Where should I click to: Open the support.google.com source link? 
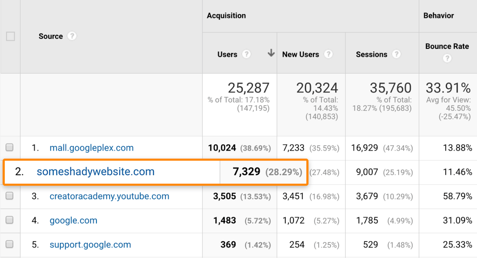[90, 245]
